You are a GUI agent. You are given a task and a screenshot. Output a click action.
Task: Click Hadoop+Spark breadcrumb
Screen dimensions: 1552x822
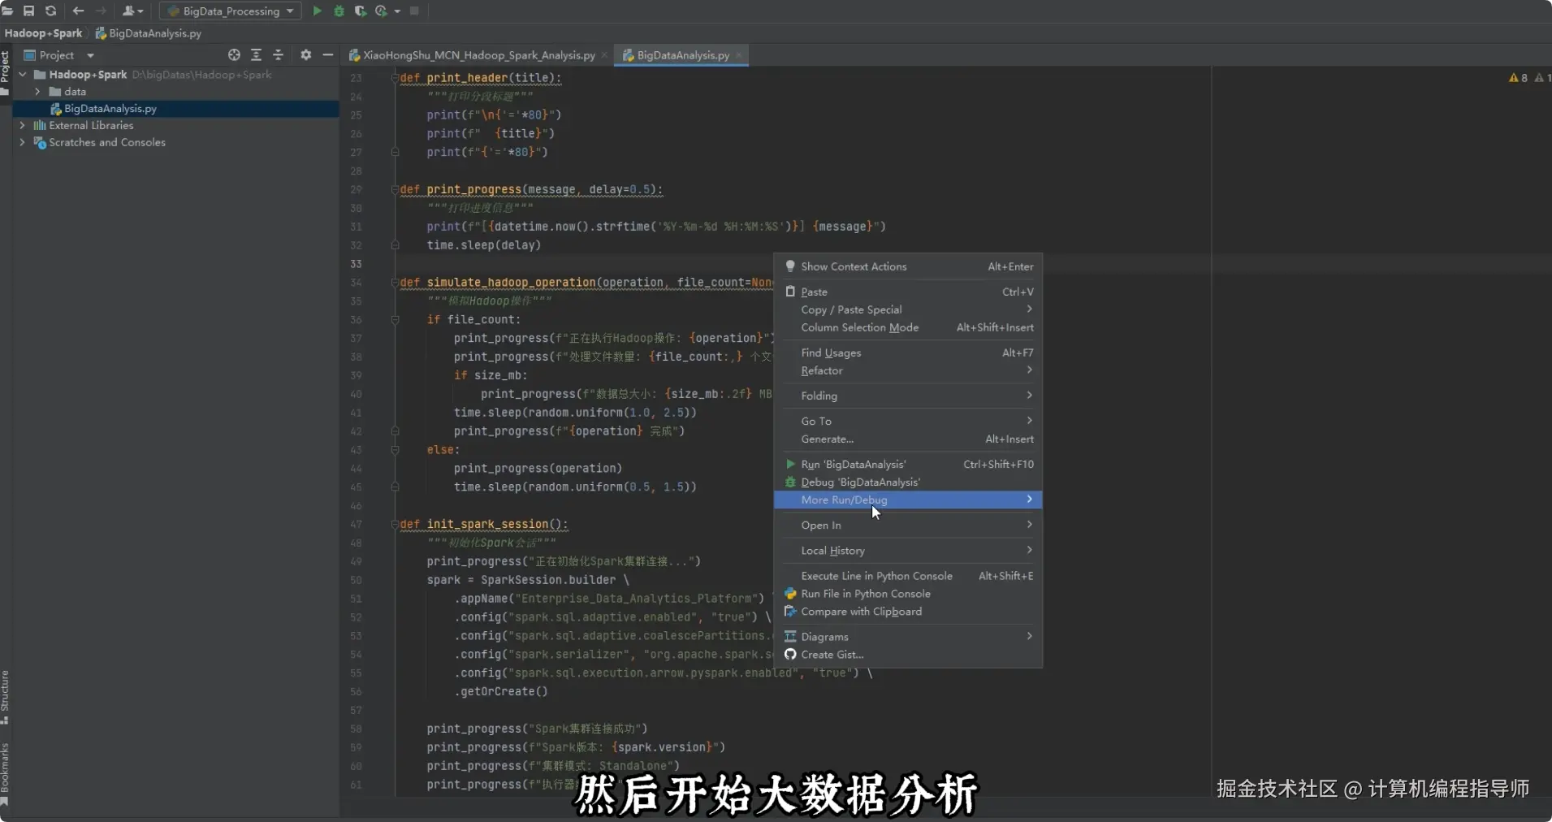point(43,33)
